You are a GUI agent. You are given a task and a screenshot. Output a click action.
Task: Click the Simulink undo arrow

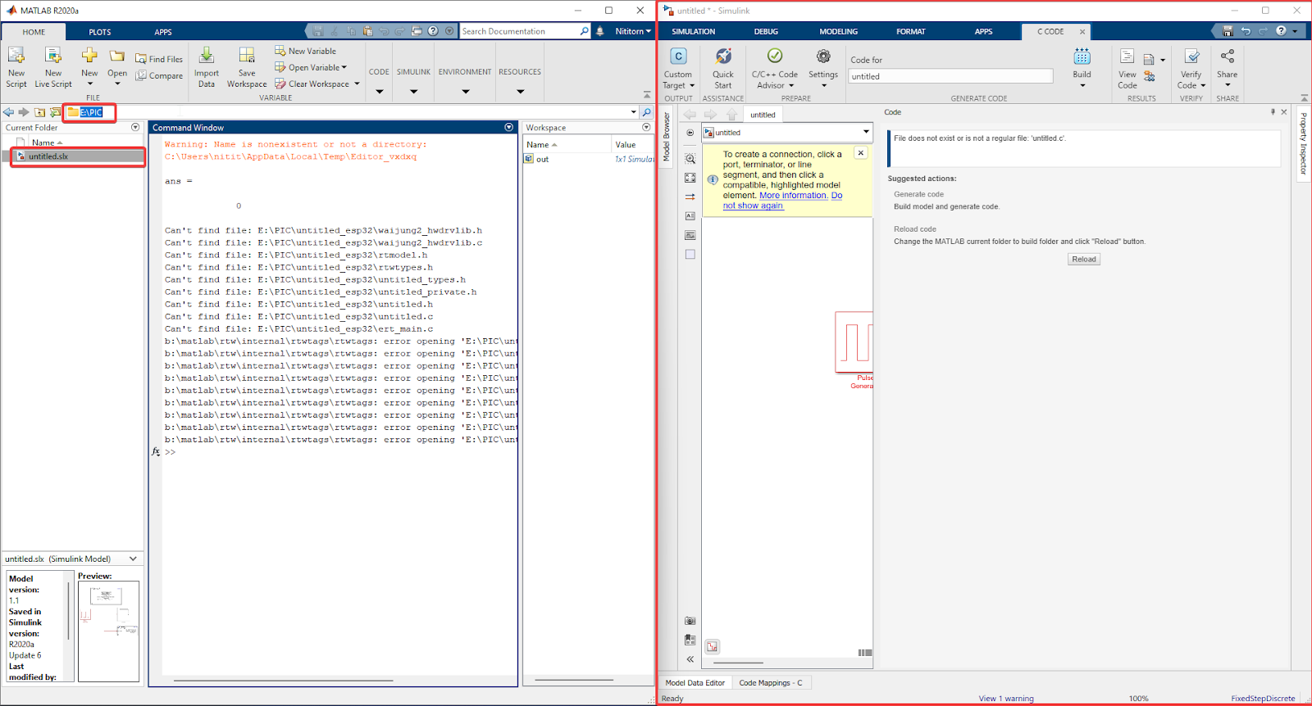point(1246,31)
